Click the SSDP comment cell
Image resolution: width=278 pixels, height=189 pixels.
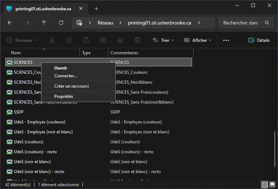tap(115, 112)
